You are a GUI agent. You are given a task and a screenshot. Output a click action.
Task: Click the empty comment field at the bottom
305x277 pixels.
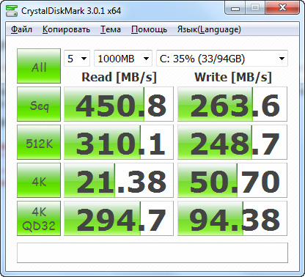tap(152, 253)
